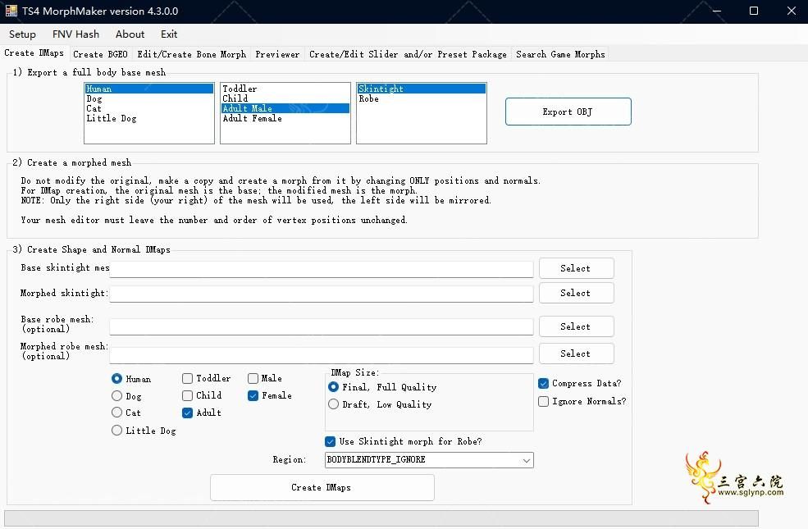Go to the Previewer tab

coord(277,54)
